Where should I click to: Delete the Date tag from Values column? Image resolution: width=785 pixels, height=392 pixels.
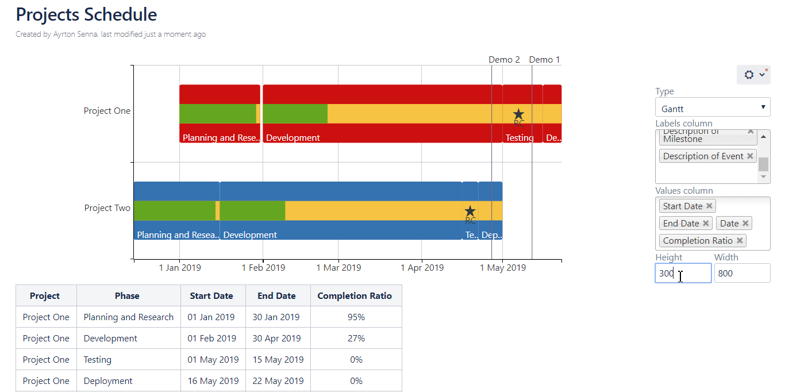click(745, 223)
